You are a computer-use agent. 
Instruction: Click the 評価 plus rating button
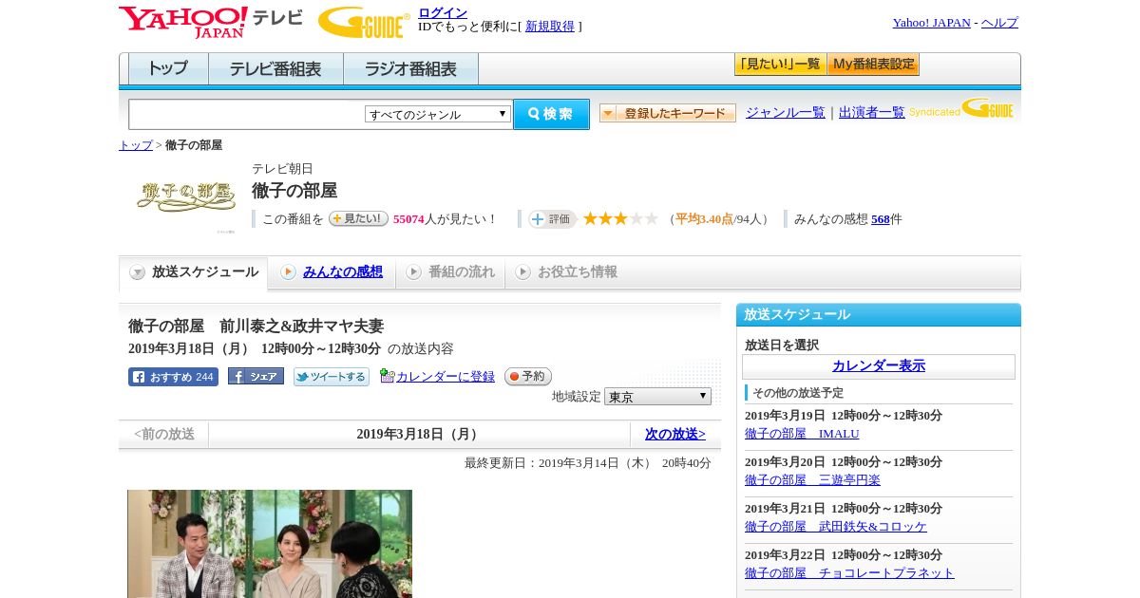[x=553, y=219]
